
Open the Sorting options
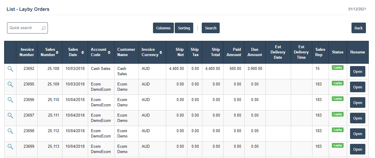184,28
